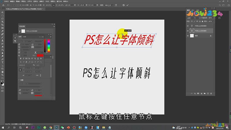Open History panel flyout menu

click(x=54, y=26)
